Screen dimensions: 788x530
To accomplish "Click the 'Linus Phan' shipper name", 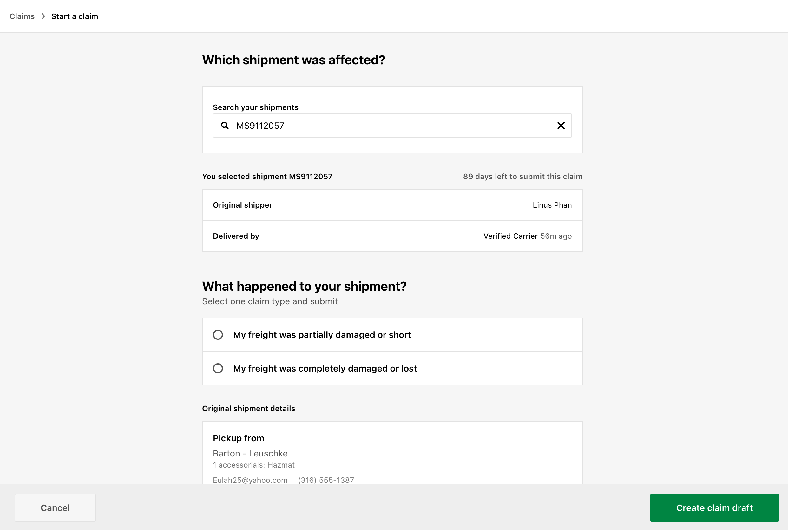I will pyautogui.click(x=552, y=205).
